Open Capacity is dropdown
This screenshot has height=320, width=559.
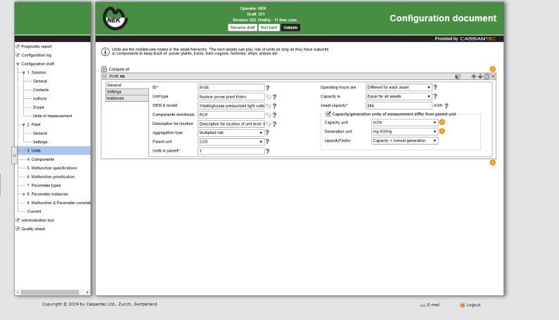[399, 96]
